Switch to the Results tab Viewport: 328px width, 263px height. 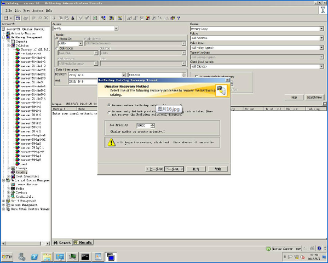(x=83, y=243)
